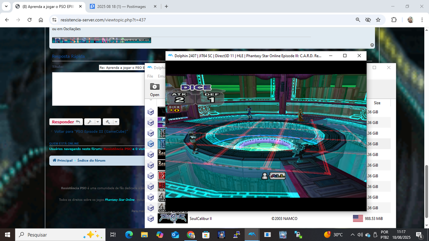Select the SoulCalibur II banner thumbnail
The width and height of the screenshot is (429, 241).
(173, 219)
